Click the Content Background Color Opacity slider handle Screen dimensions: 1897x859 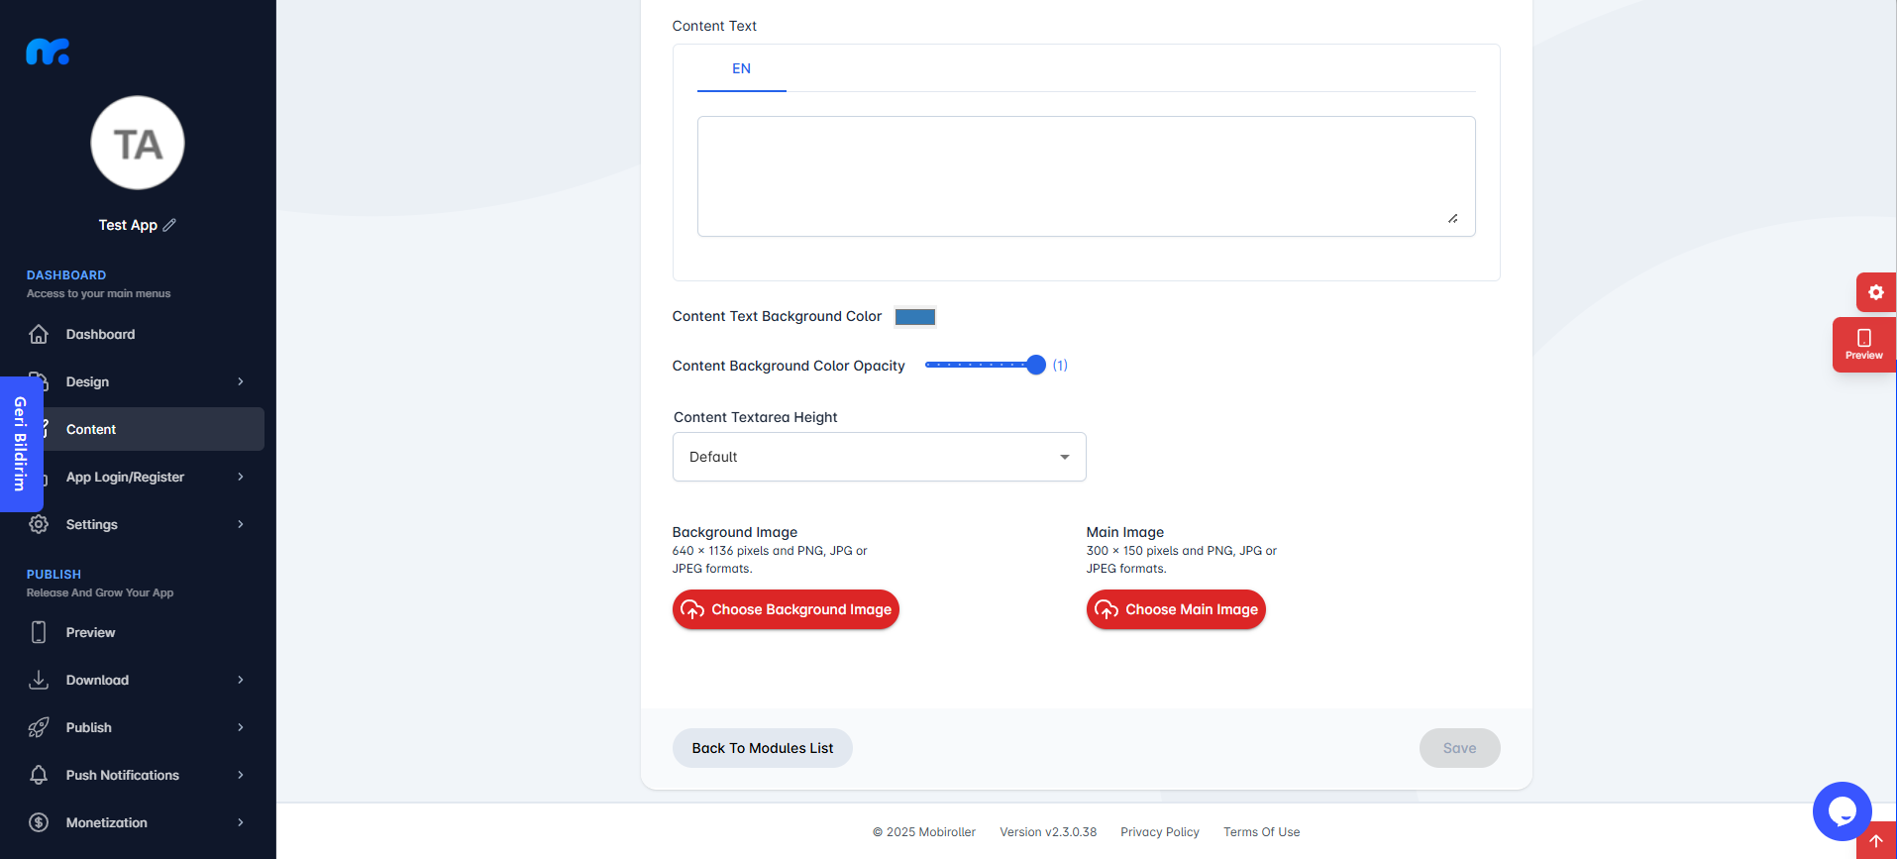pyautogui.click(x=1035, y=365)
